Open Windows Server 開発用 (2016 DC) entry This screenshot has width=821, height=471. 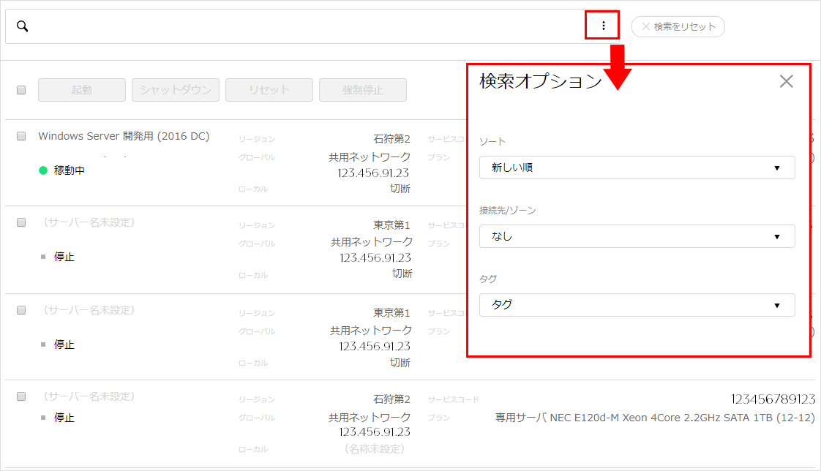(124, 136)
